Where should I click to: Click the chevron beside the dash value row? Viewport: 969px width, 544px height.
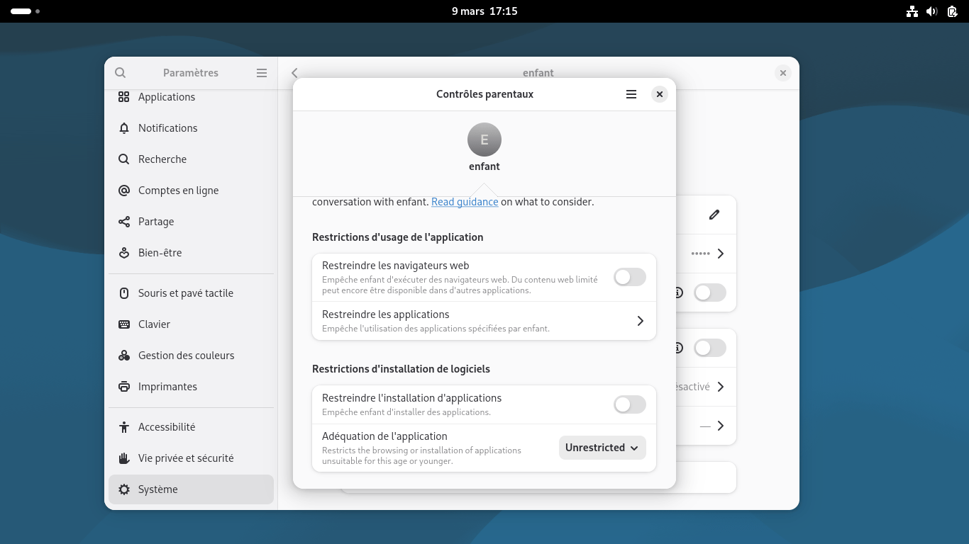[x=721, y=426]
